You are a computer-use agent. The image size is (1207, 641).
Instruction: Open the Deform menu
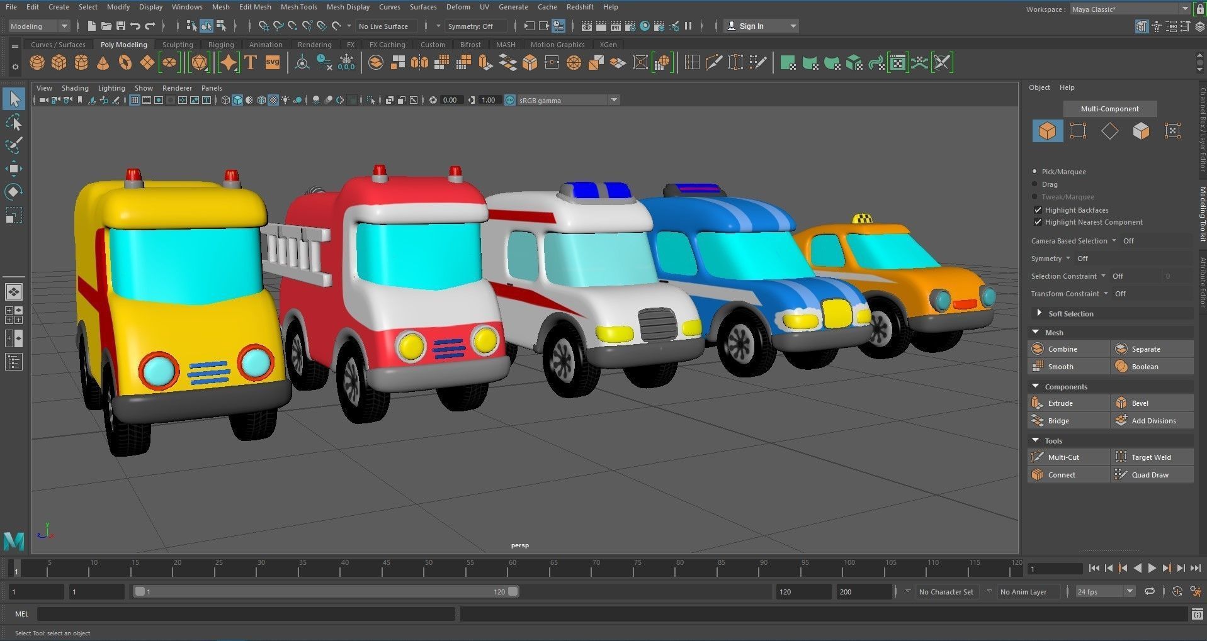click(458, 7)
